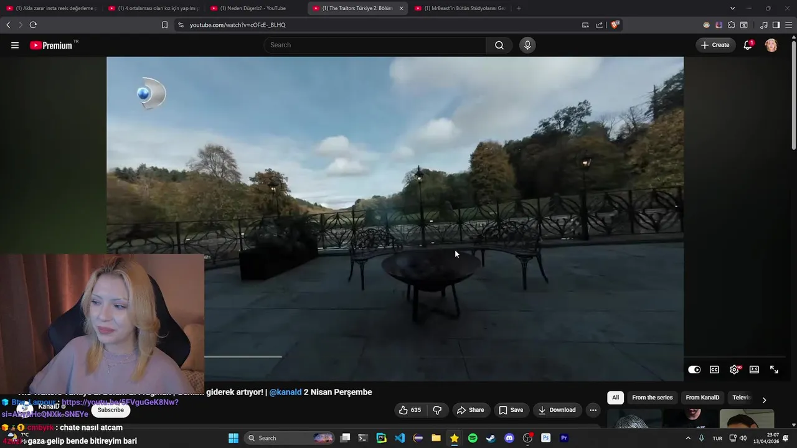Open the browser share icon
797x448 pixels.
[599, 25]
